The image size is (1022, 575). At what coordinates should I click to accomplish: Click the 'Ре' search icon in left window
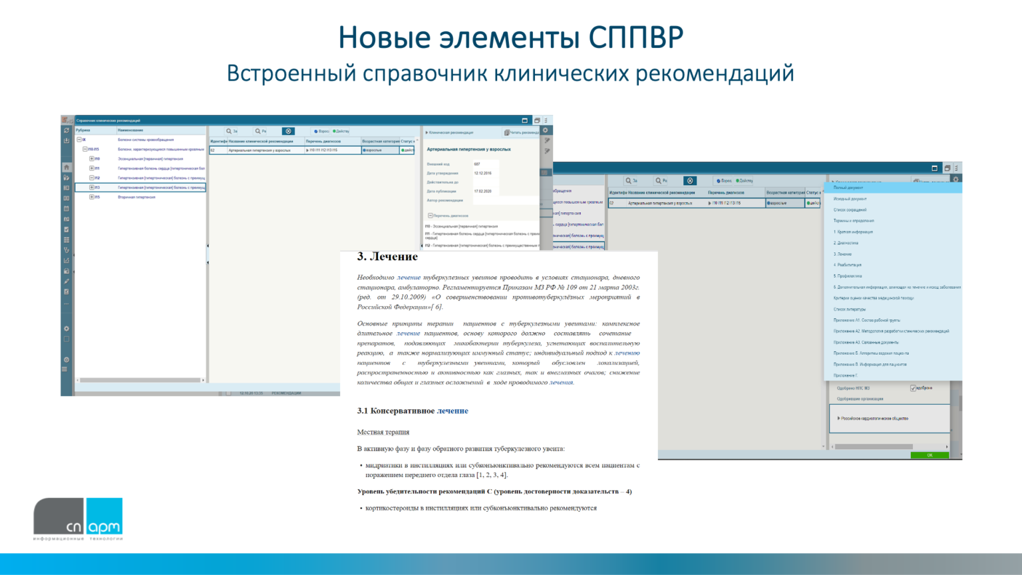click(x=260, y=131)
